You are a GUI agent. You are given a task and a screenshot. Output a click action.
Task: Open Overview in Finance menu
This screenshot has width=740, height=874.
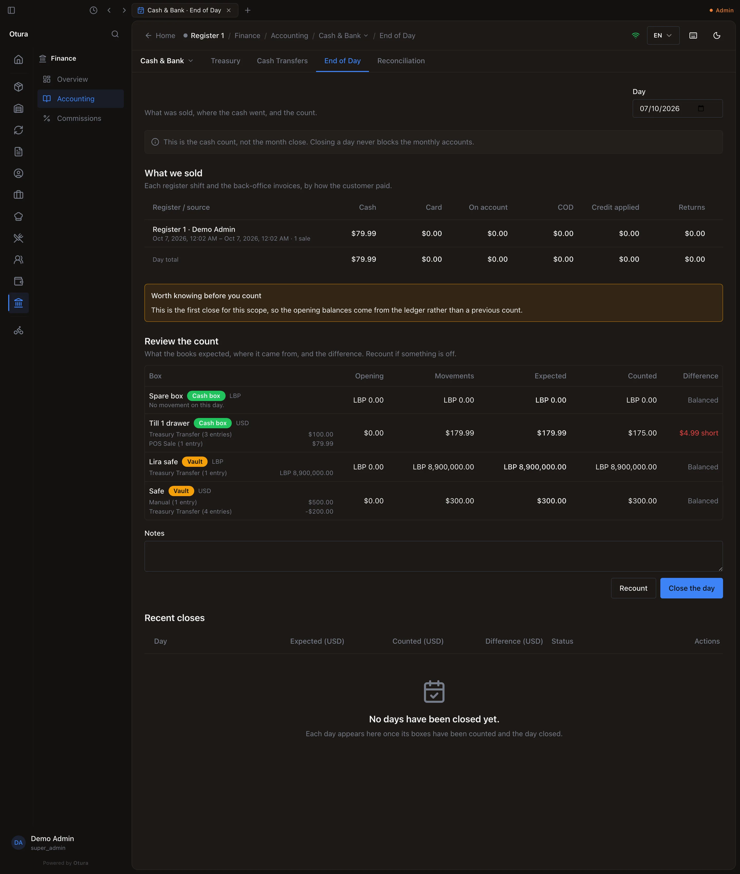point(80,79)
